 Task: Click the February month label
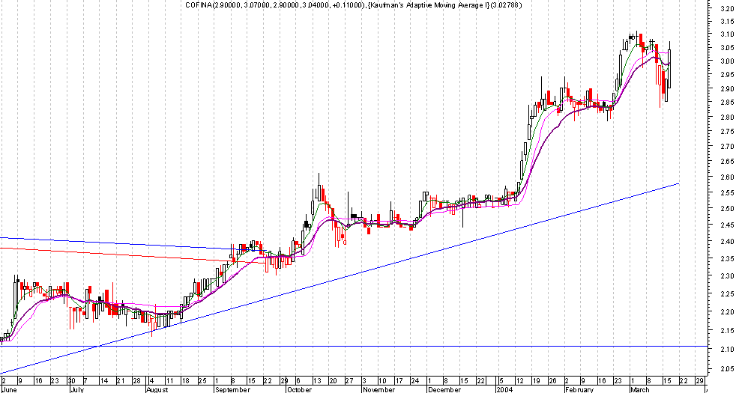579,390
